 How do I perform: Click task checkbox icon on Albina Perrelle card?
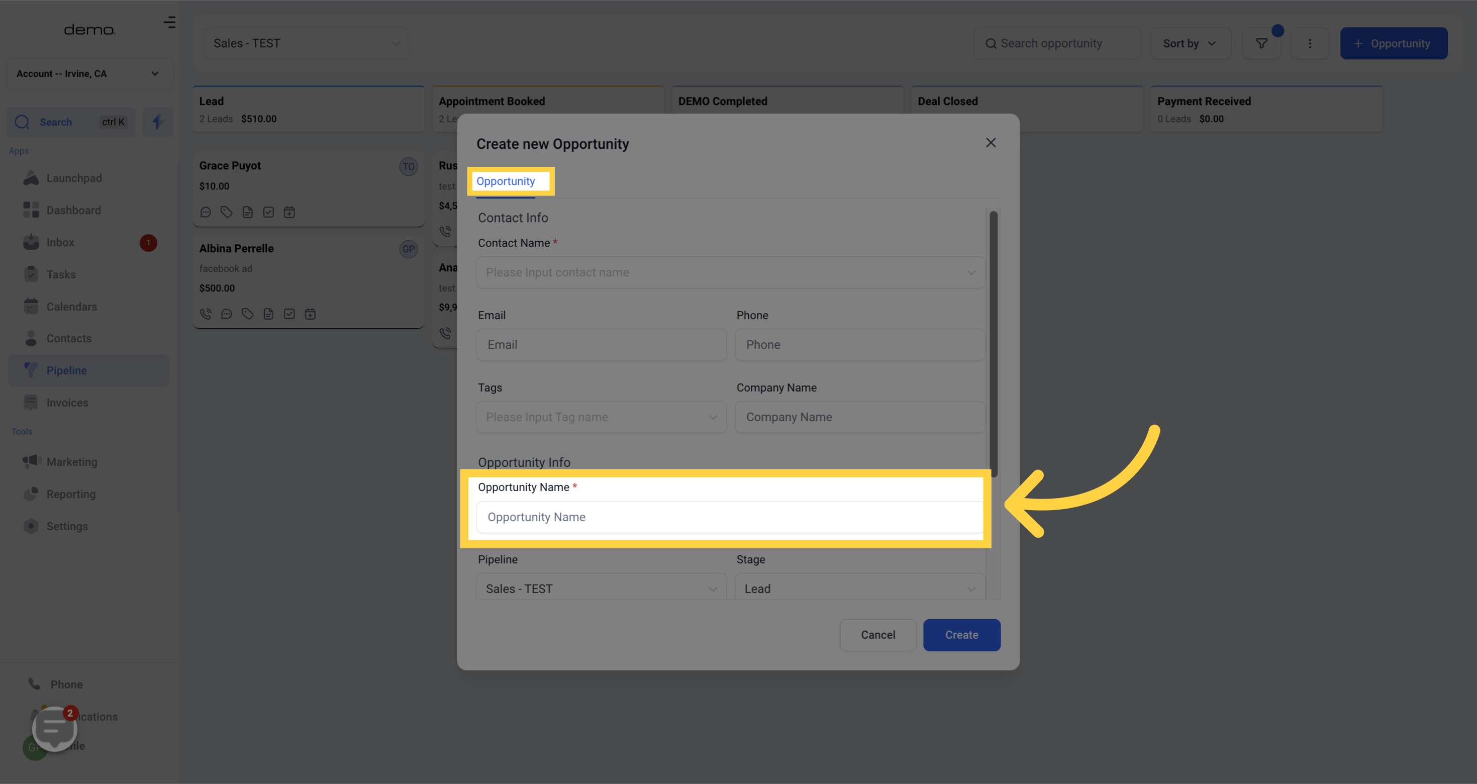click(x=289, y=314)
